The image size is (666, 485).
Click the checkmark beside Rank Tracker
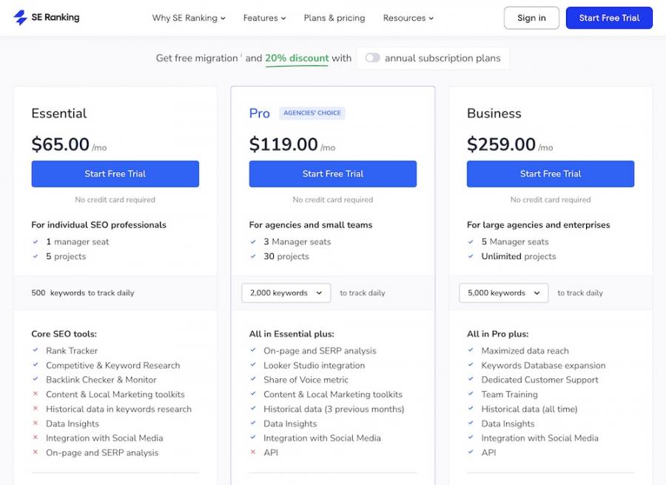(x=34, y=350)
